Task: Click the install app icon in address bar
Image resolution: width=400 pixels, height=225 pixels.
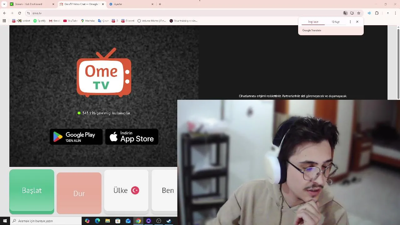Action: tap(352, 13)
